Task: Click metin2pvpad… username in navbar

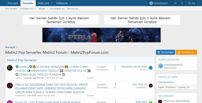Action: click(x=161, y=3)
